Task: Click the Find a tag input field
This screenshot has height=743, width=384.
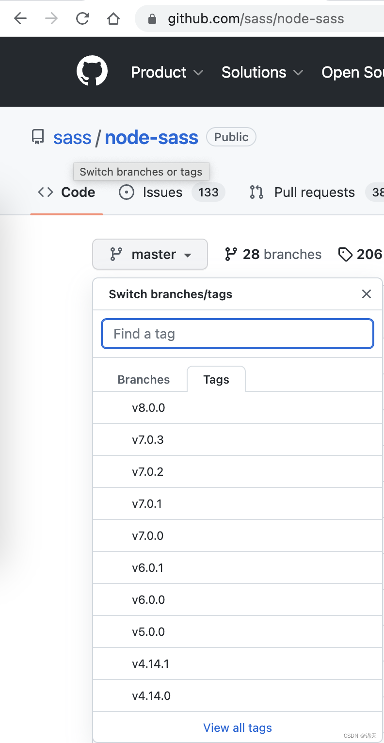Action: tap(237, 334)
